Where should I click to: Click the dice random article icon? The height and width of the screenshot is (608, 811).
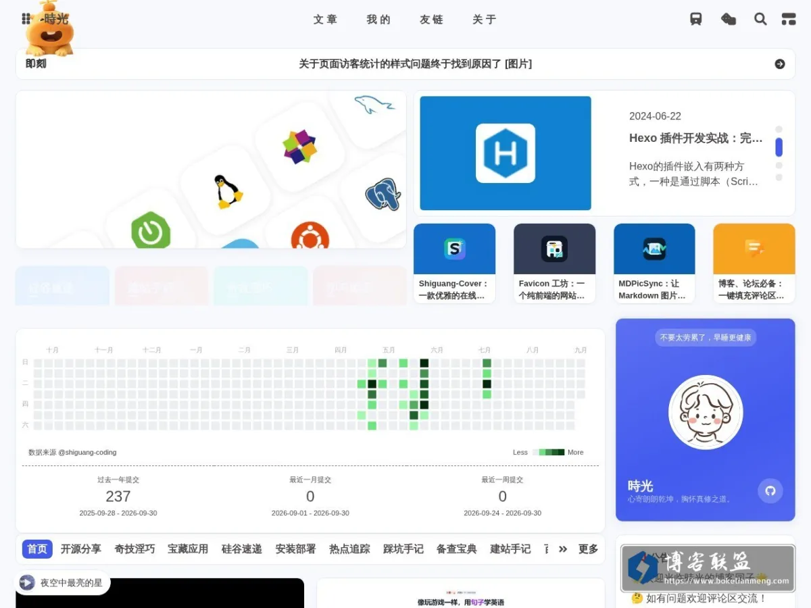pos(729,19)
